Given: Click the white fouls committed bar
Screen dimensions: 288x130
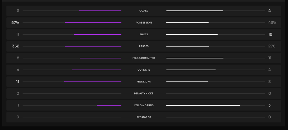Looking at the screenshot, I should (195, 58).
